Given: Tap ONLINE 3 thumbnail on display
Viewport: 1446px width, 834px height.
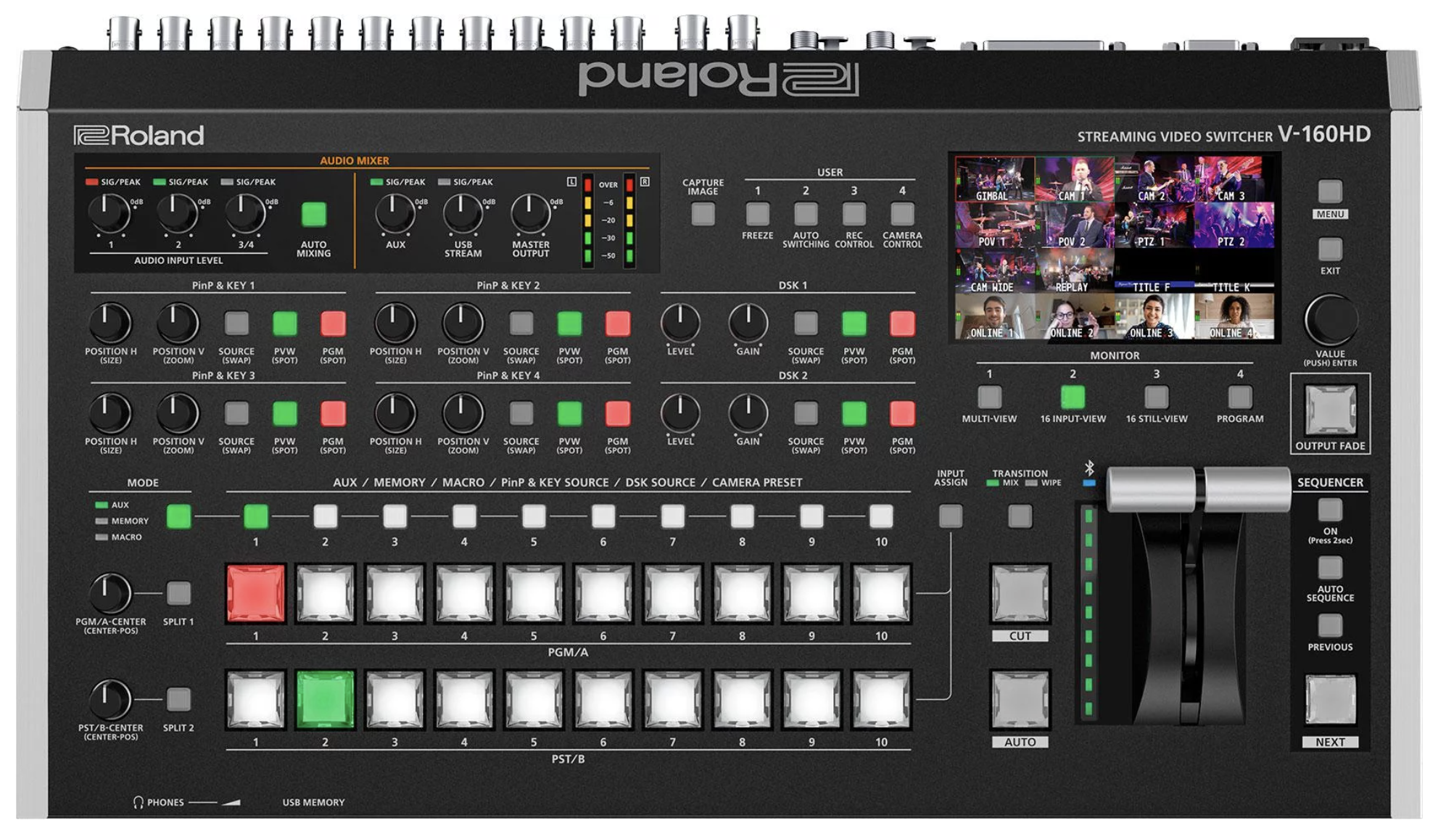Looking at the screenshot, I should (1154, 317).
